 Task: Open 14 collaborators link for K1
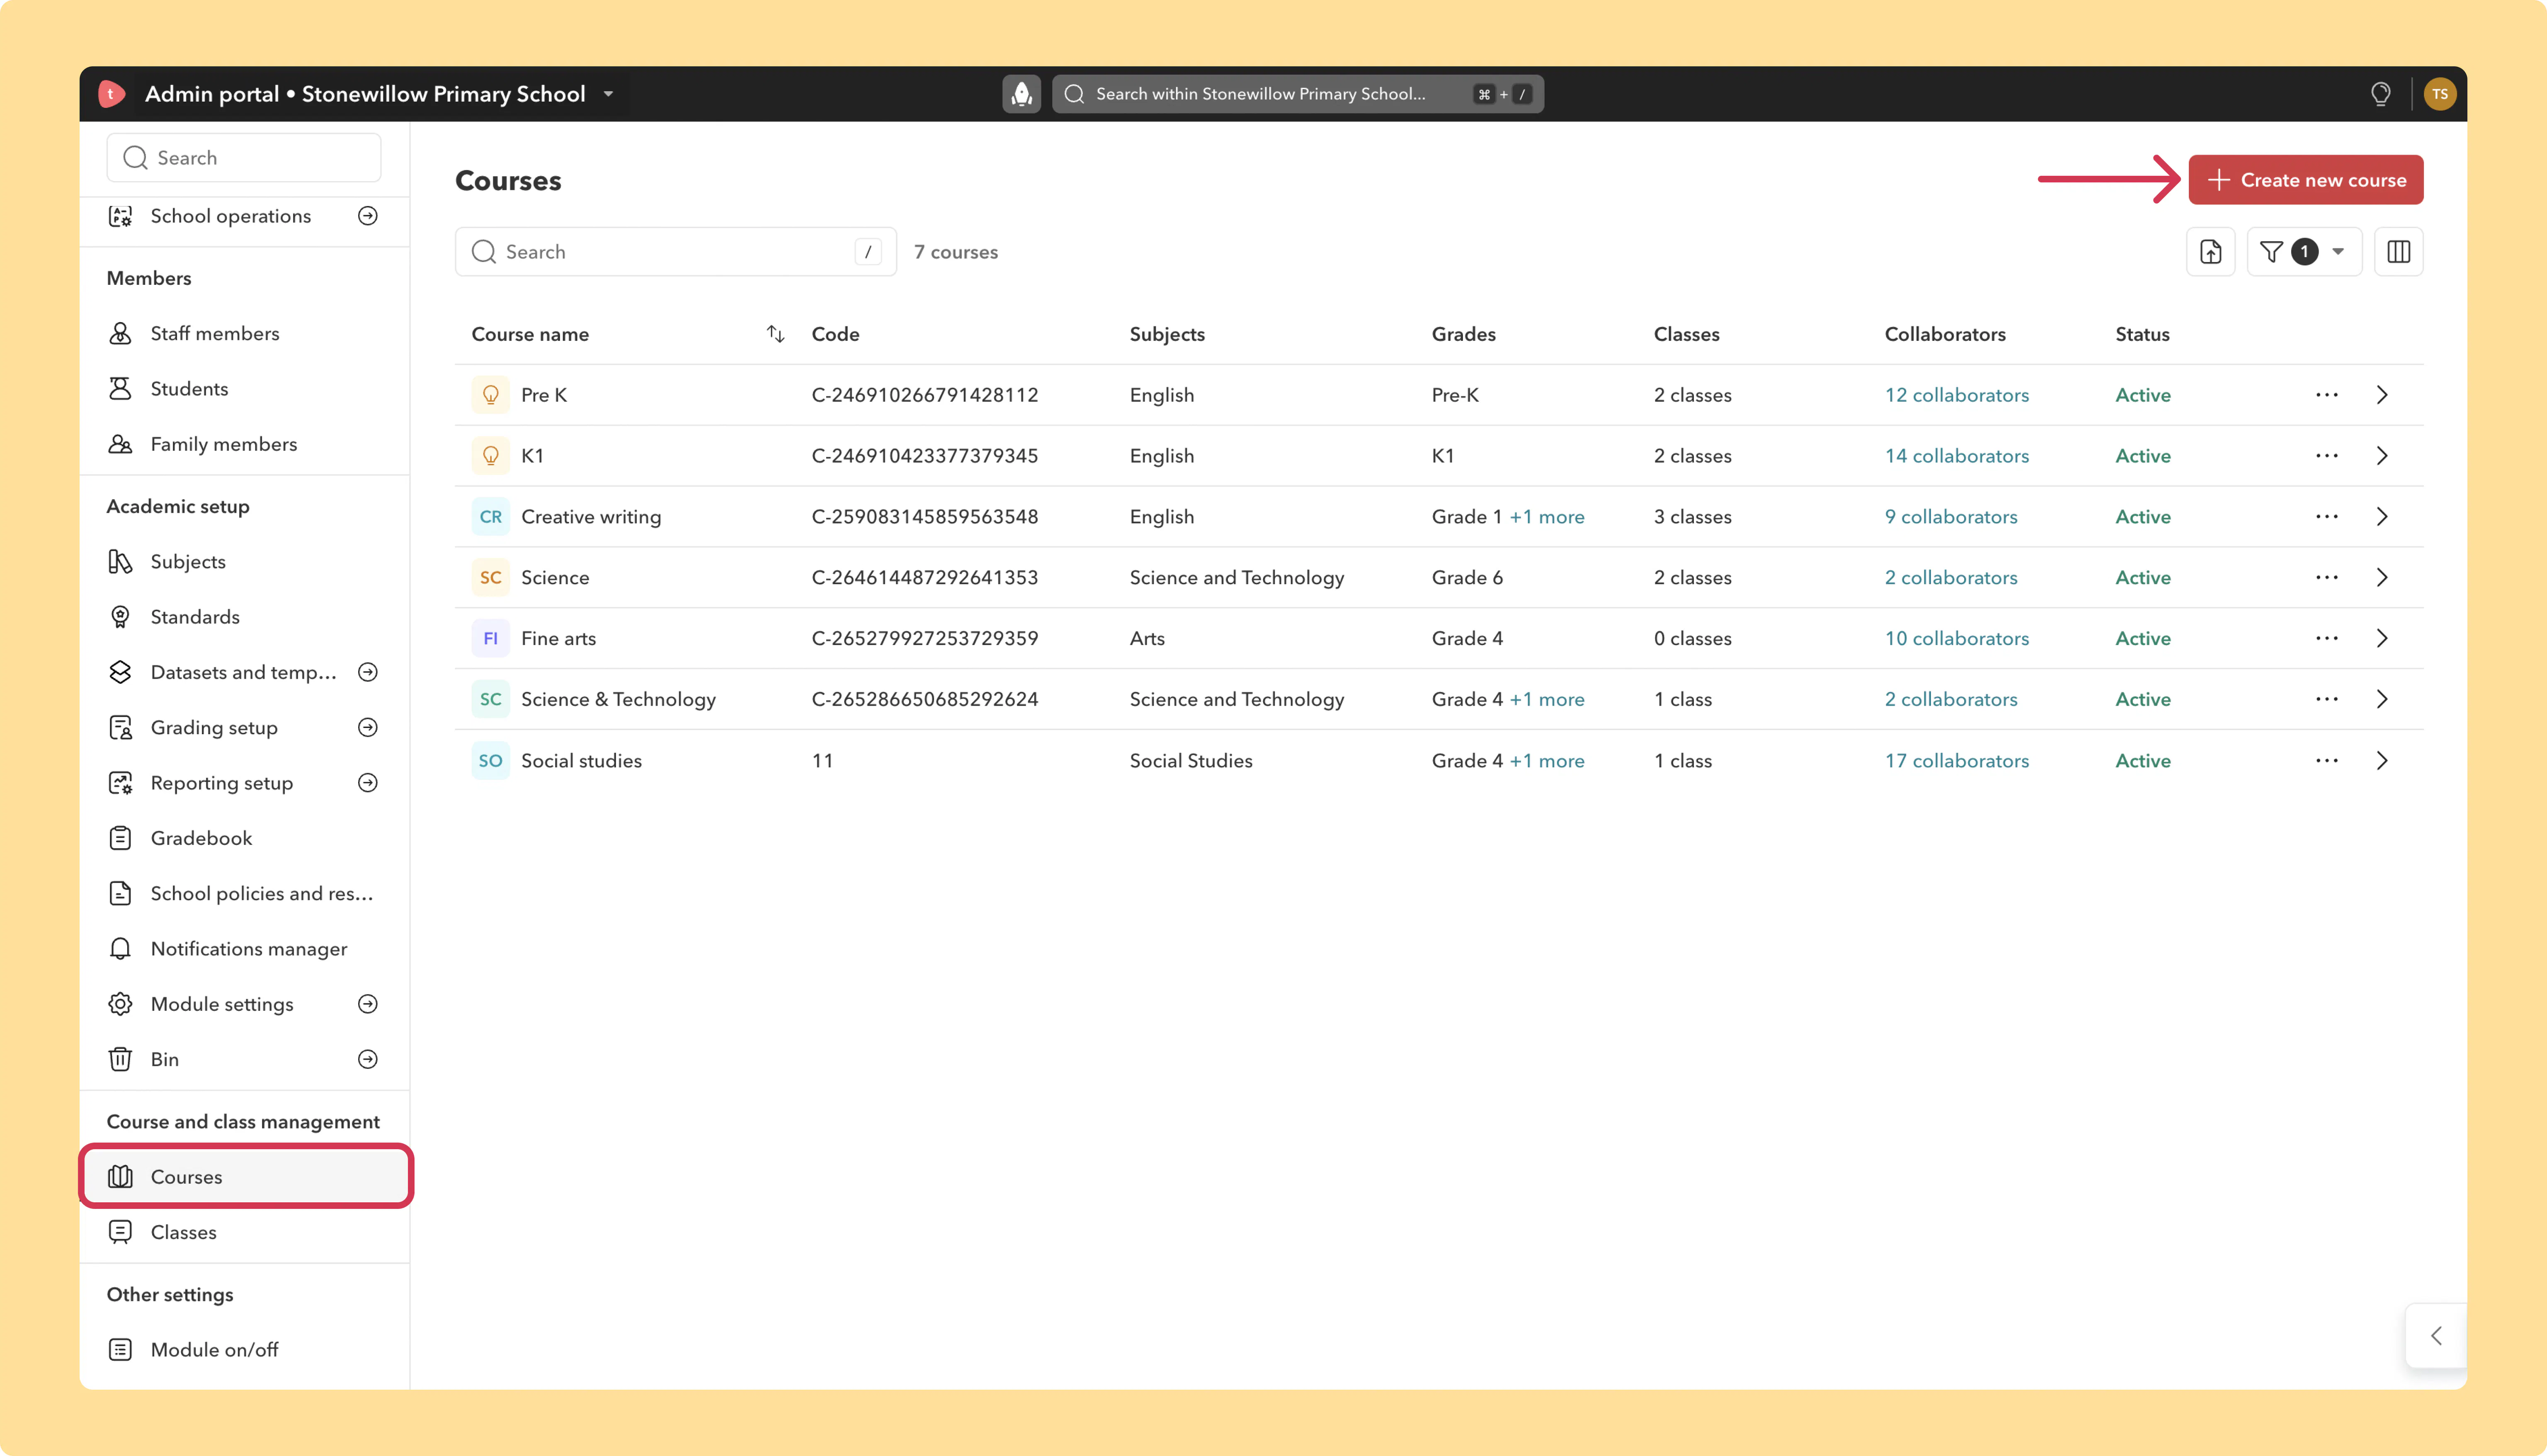(1956, 456)
